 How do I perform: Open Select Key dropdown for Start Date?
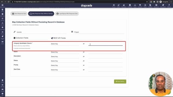click(65, 70)
